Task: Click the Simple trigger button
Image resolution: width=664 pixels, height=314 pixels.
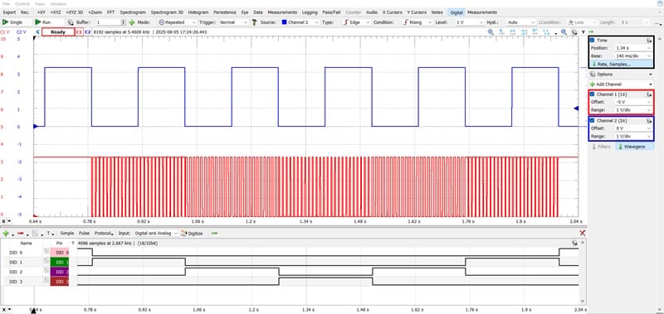Action: coord(67,234)
